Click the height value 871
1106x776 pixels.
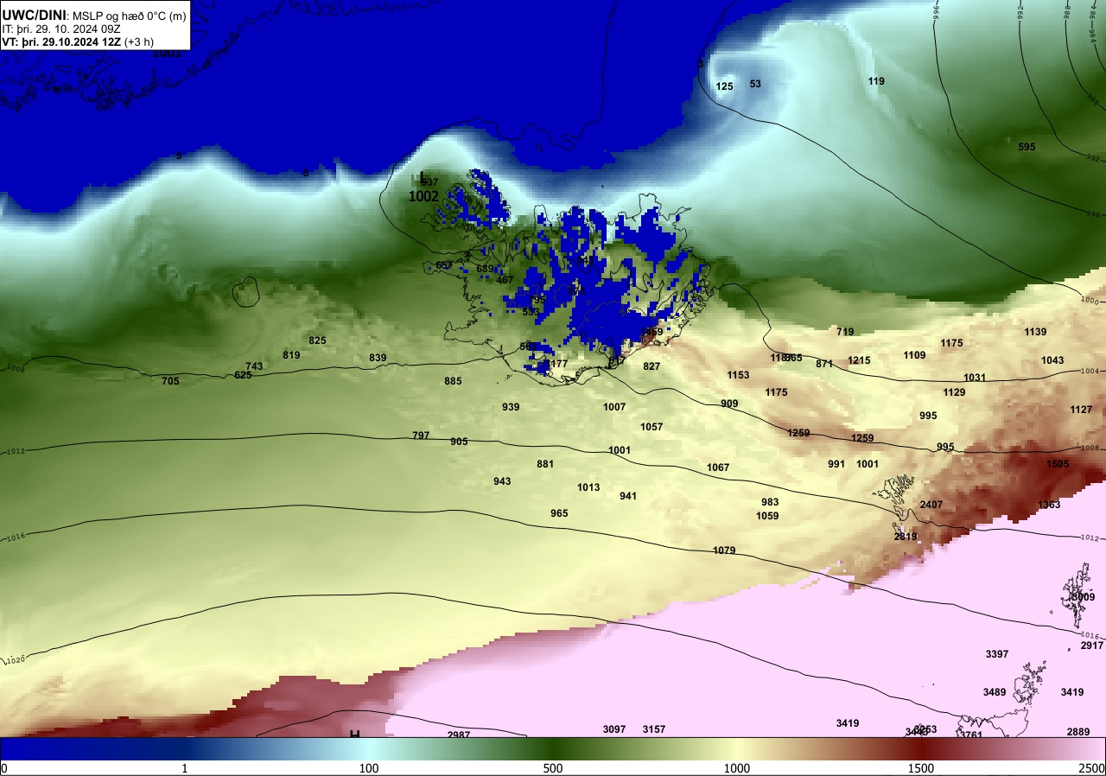pyautogui.click(x=824, y=364)
